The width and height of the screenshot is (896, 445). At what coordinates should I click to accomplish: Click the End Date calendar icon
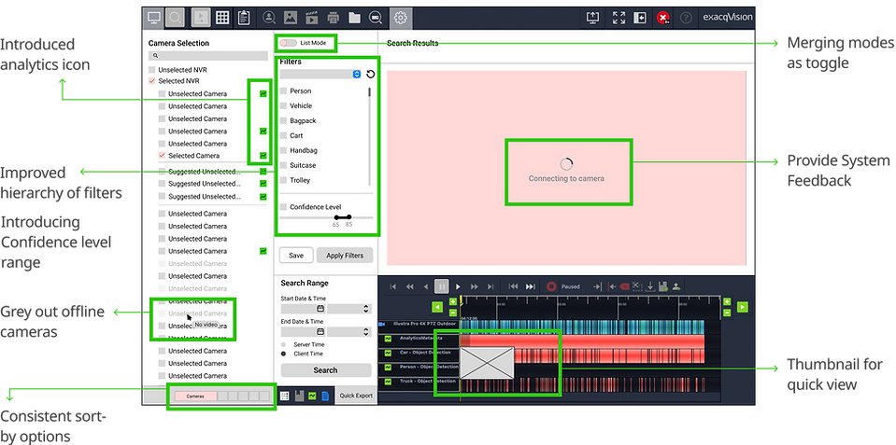point(320,331)
